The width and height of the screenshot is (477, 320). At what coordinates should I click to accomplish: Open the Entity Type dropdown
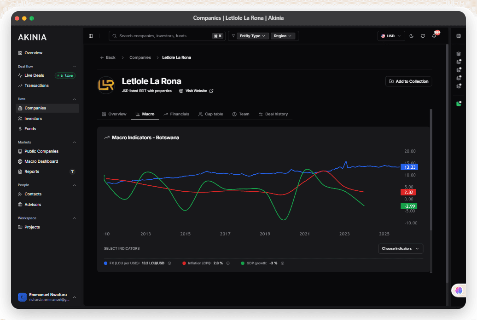pyautogui.click(x=252, y=36)
